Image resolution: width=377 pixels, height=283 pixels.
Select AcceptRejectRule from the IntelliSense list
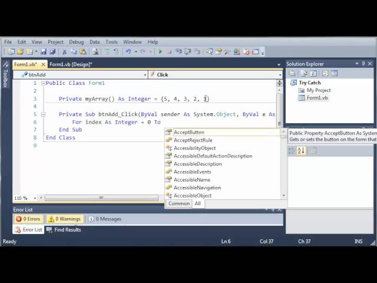(193, 140)
